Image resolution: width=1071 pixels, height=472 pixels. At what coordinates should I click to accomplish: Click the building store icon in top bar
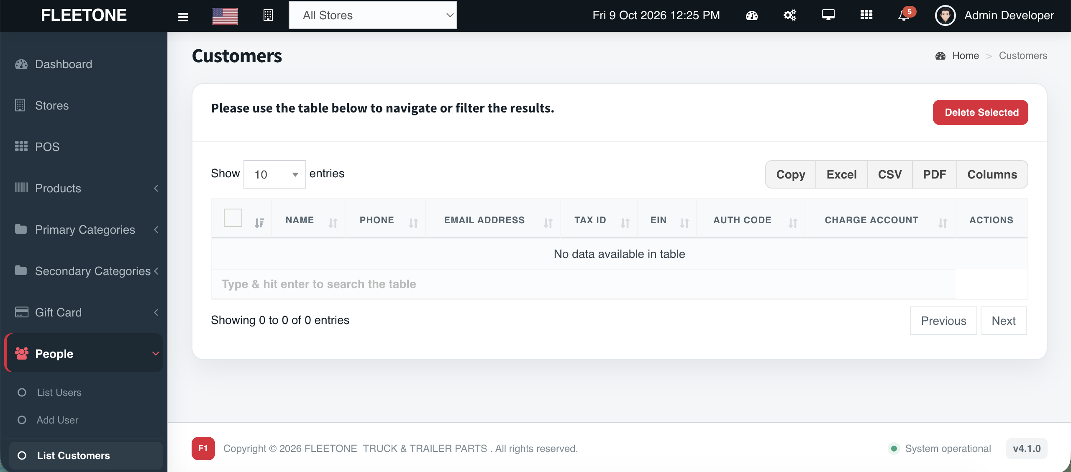click(x=268, y=15)
